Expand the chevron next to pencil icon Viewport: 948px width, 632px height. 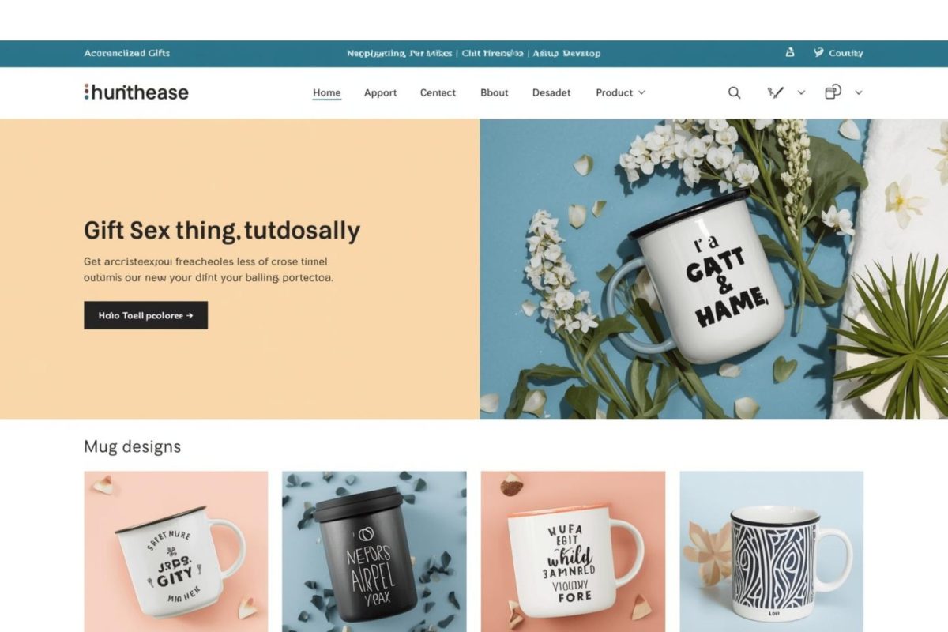(801, 92)
